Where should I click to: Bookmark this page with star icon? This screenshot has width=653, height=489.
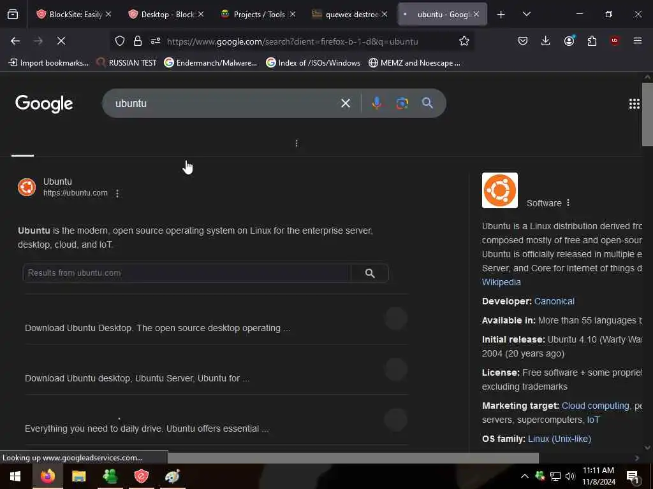(464, 41)
